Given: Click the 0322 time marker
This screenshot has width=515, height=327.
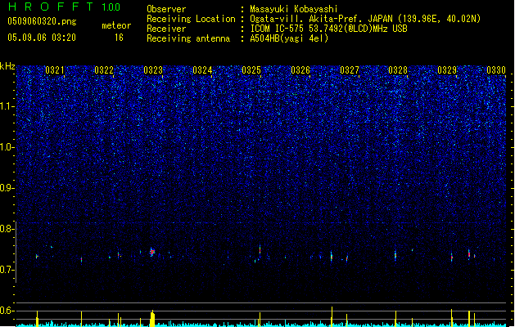Looking at the screenshot, I should pyautogui.click(x=104, y=69).
